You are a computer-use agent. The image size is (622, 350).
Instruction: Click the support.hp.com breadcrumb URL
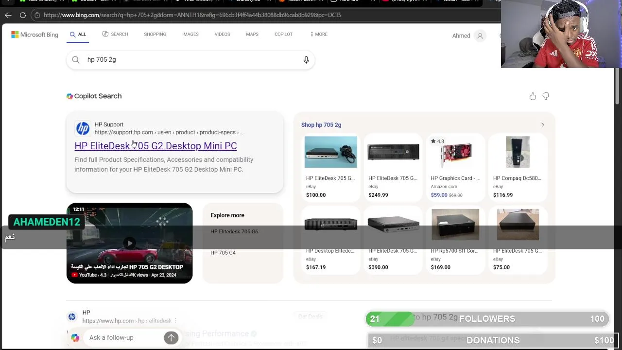pos(169,132)
